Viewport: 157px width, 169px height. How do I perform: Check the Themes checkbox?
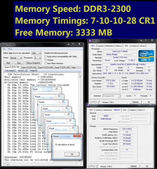tap(45, 60)
